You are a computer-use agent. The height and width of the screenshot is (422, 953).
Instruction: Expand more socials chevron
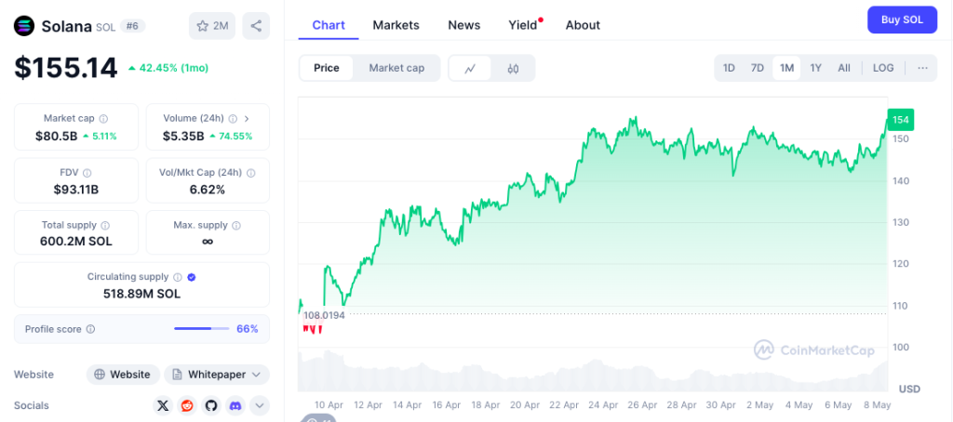[260, 405]
